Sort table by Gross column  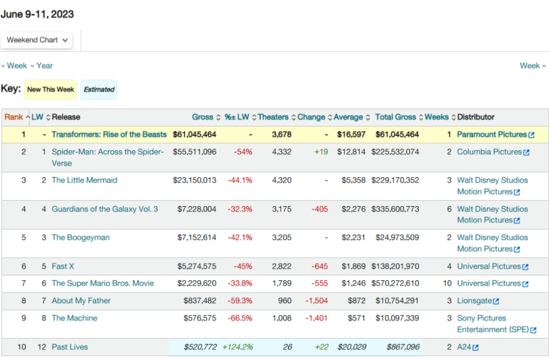pos(206,117)
